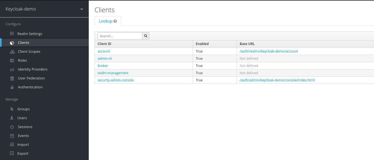Open Realm Settings in sidebar

pos(30,34)
